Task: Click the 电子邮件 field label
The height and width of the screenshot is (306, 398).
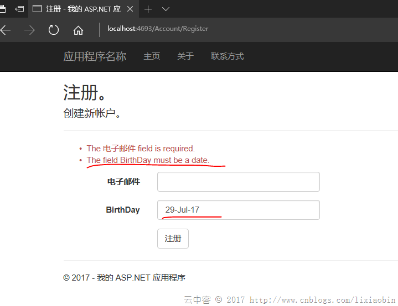Action: [x=123, y=182]
